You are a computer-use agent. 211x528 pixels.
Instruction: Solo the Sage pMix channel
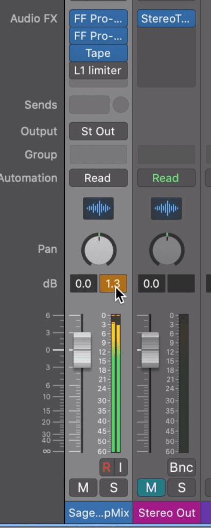(114, 487)
